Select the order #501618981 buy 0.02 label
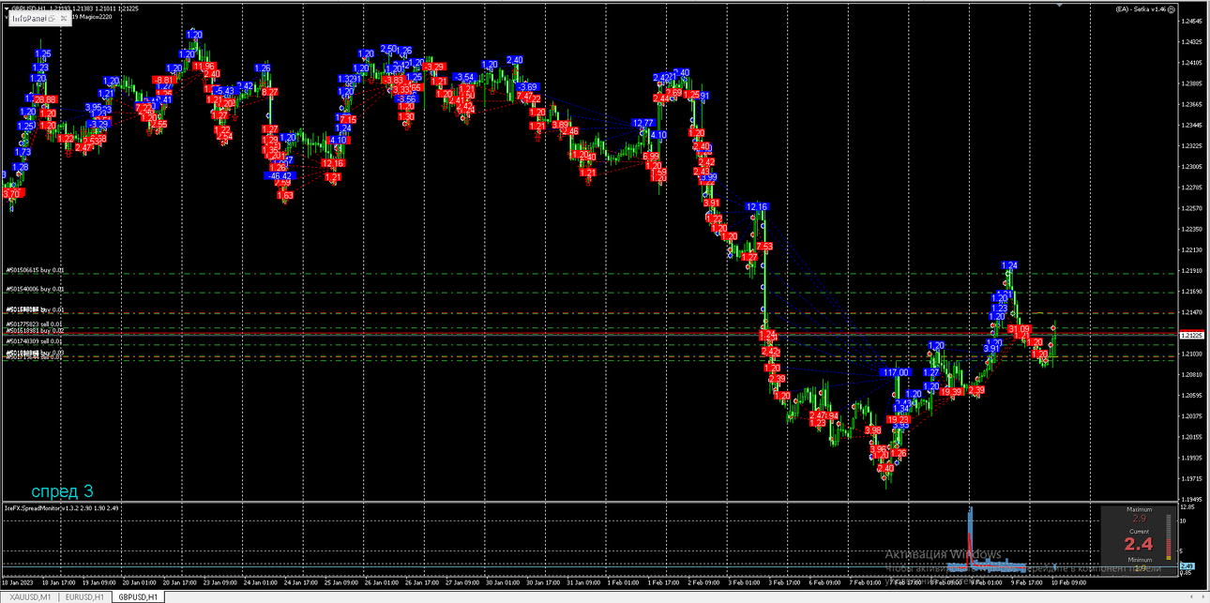 point(35,331)
